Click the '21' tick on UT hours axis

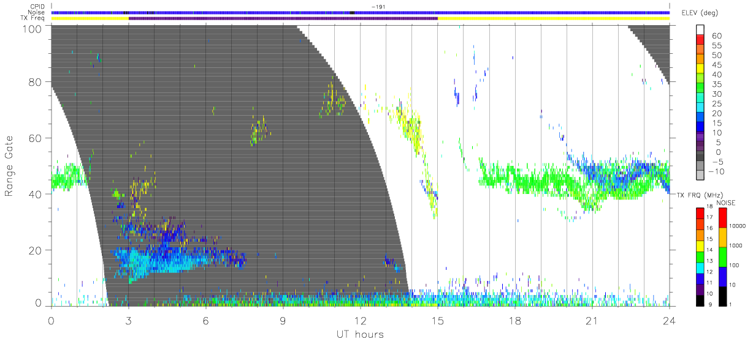click(x=592, y=319)
